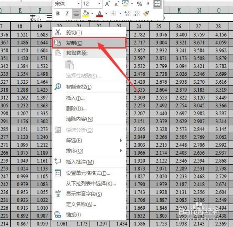Click cell with value 0.999

click(x=21, y=176)
